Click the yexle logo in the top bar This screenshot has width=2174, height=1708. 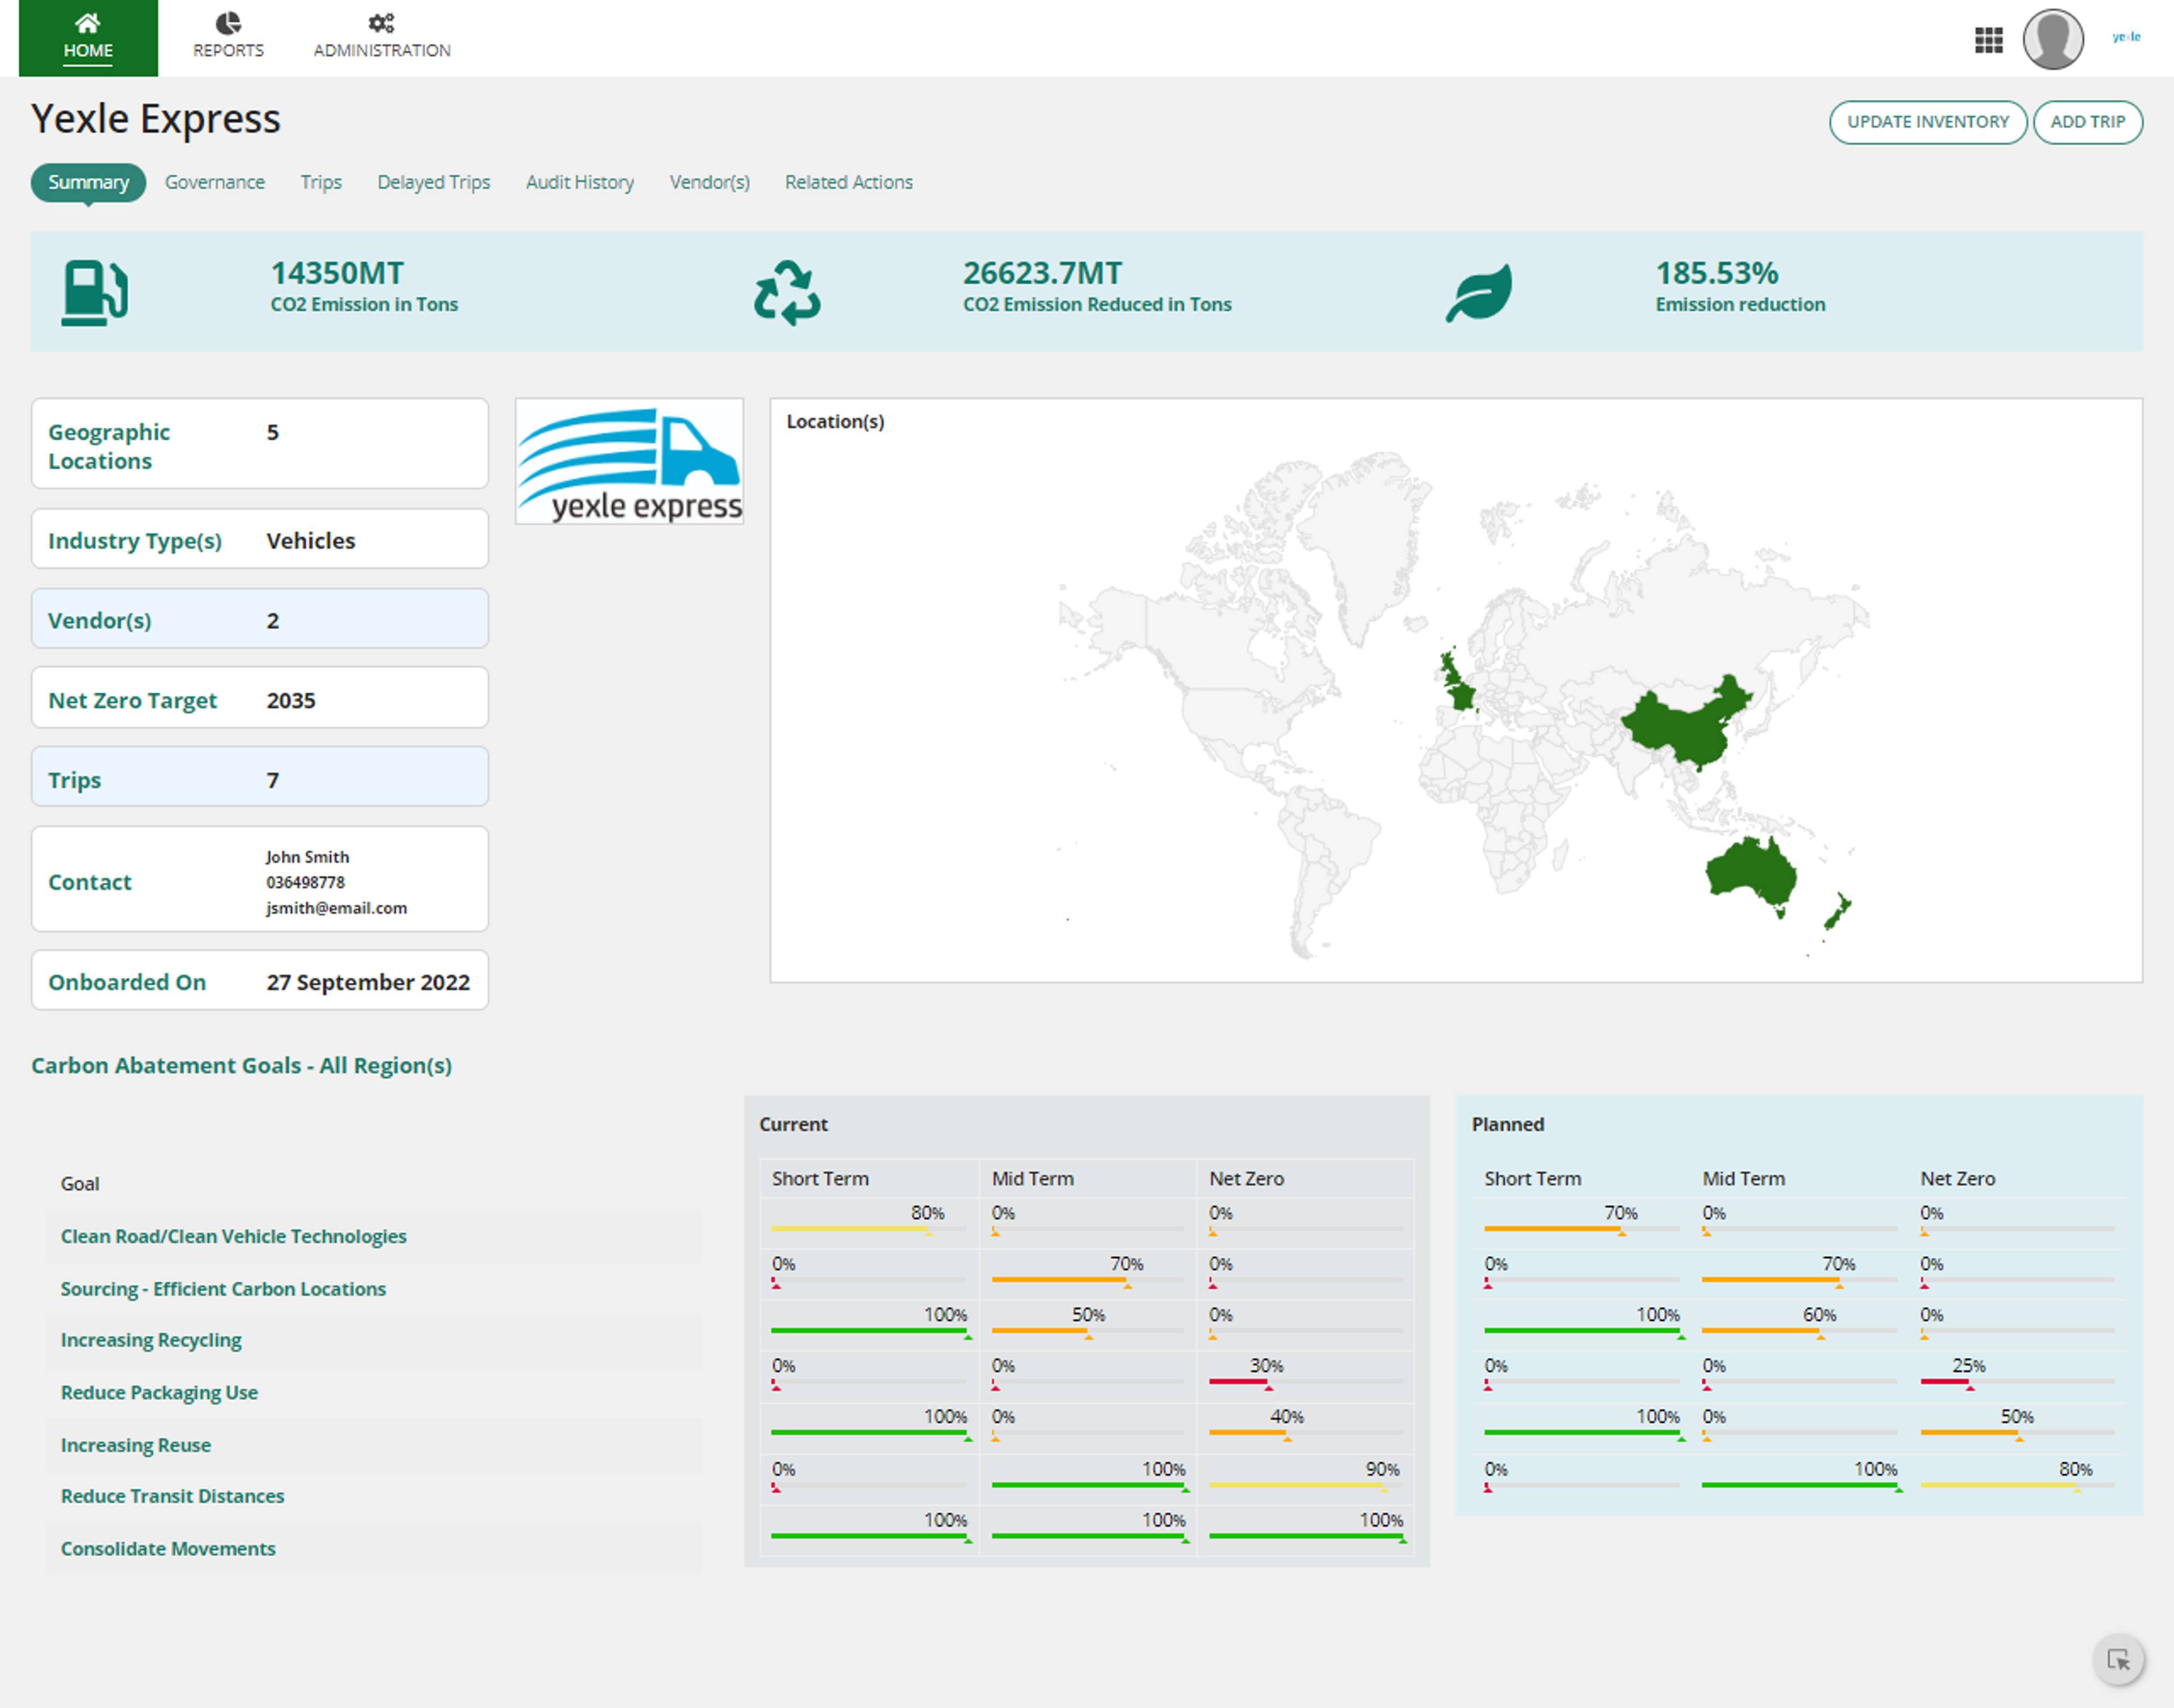(2126, 37)
